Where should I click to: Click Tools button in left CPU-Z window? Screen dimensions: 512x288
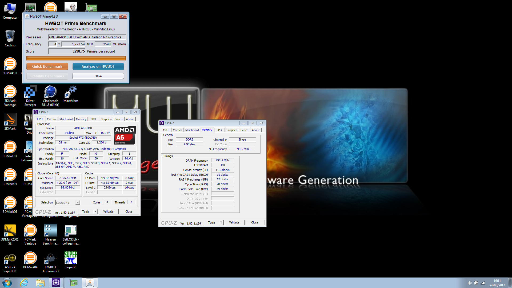tap(86, 211)
